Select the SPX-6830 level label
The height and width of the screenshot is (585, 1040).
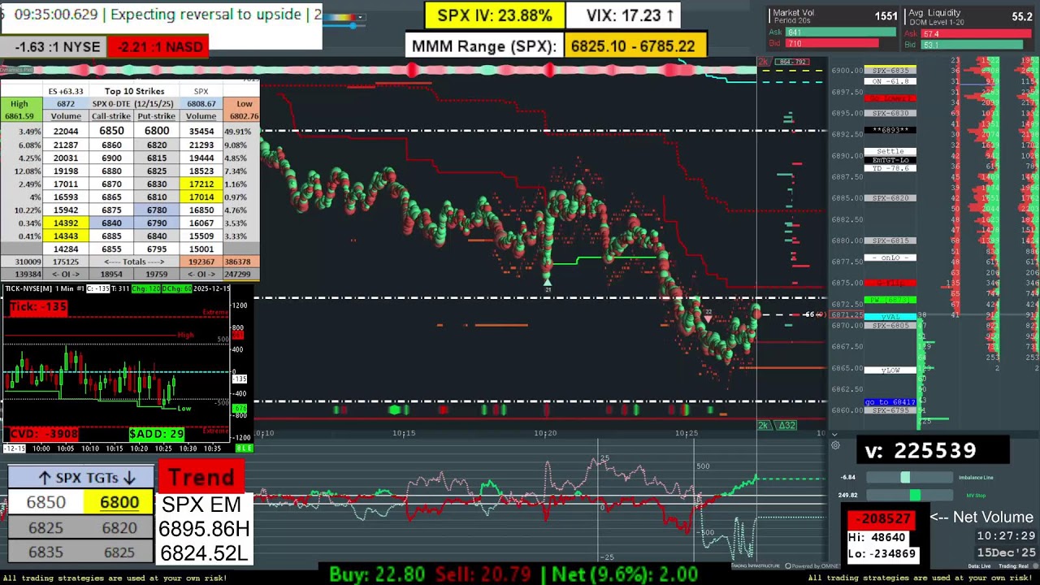(890, 113)
